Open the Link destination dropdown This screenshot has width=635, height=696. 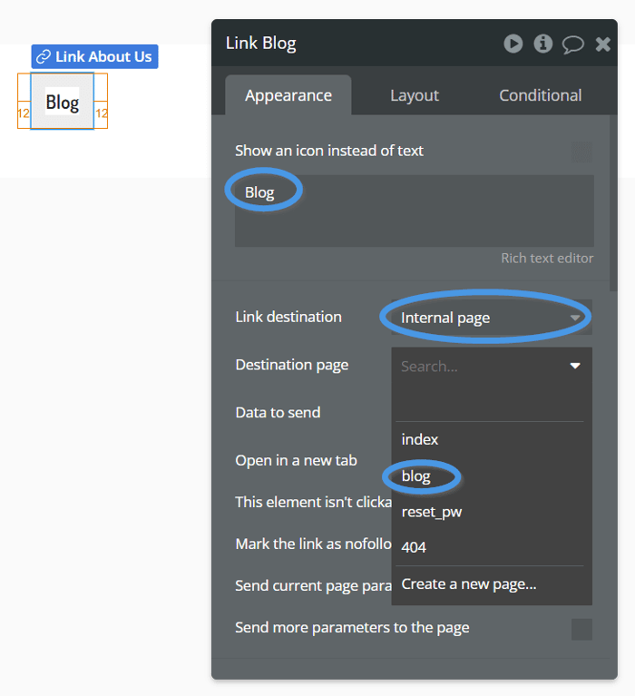tap(492, 318)
